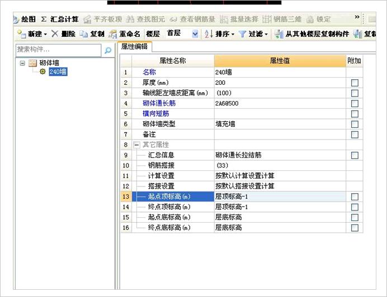Screen dimensions: 387x297
Task: Click the 厚度 value 200
Action: pos(280,83)
